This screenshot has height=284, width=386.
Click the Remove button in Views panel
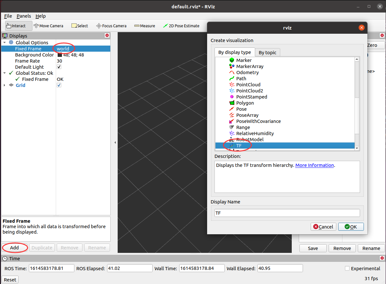(x=342, y=248)
